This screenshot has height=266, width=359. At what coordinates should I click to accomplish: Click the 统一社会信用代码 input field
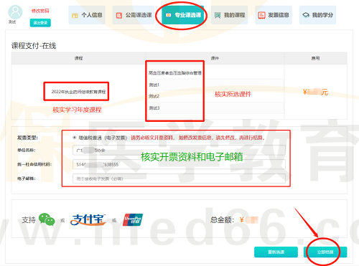(179, 164)
